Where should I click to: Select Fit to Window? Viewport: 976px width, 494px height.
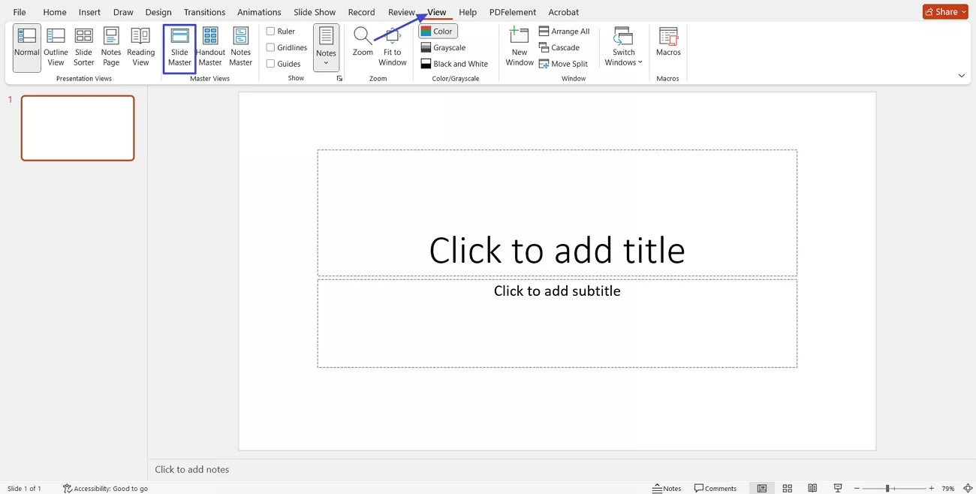pos(392,47)
